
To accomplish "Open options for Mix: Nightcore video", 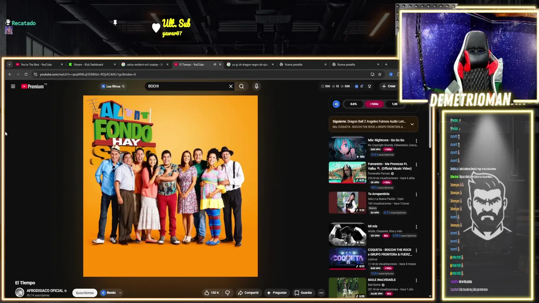I will click(x=416, y=141).
